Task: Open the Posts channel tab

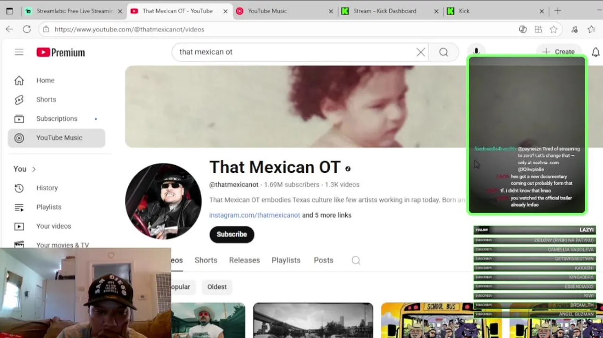Action: (324, 260)
